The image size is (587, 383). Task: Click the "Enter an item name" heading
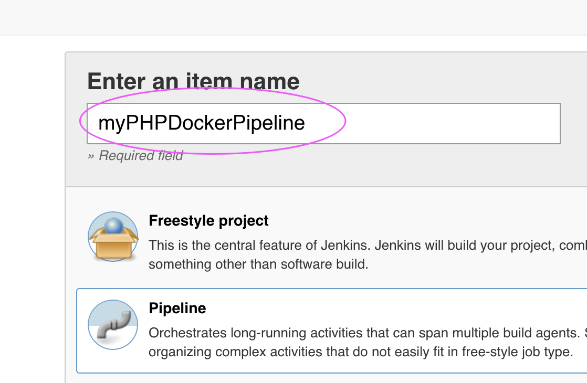193,81
